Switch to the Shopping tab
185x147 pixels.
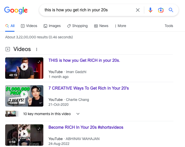[x=77, y=26]
